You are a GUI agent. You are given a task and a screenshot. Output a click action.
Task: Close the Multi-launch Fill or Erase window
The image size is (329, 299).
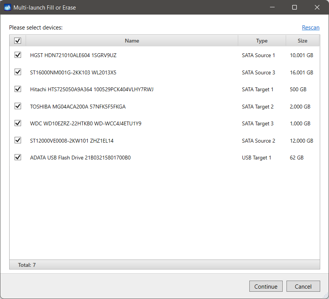[317, 7]
